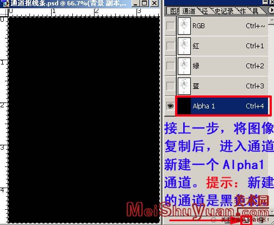Viewport: 274px width, 225px height.
Task: Select the 蓝 channel row
Action: point(222,86)
